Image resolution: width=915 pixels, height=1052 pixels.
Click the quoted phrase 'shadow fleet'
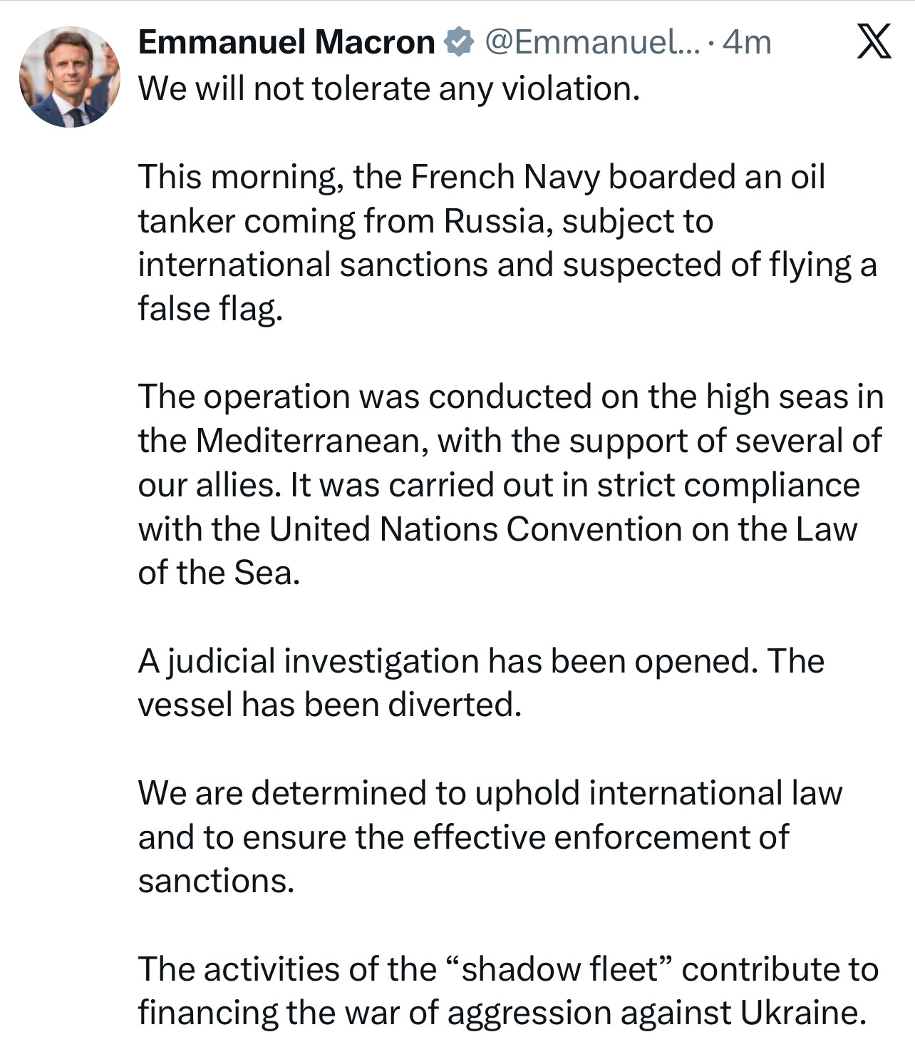[x=559, y=969]
